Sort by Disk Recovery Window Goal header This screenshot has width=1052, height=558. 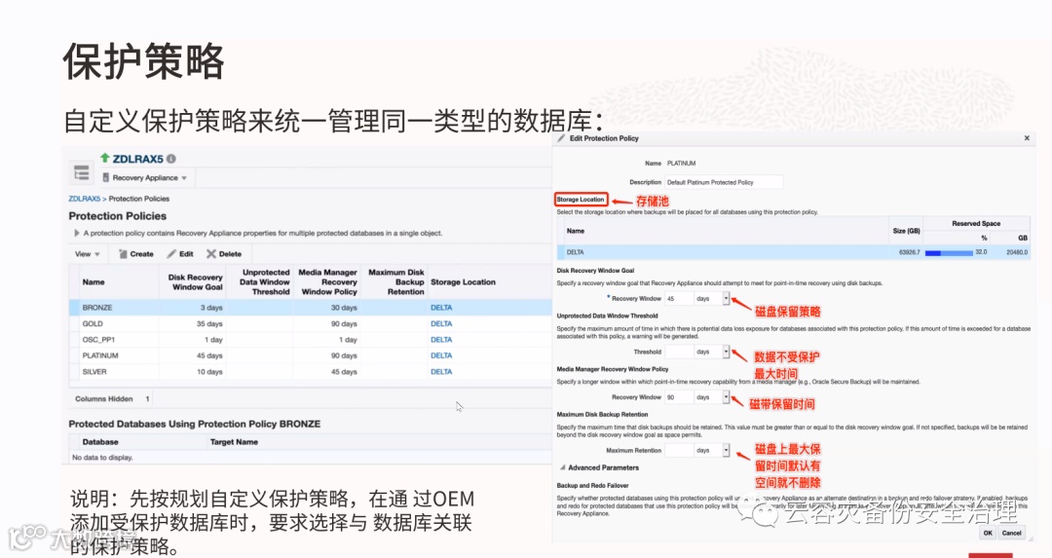point(195,282)
